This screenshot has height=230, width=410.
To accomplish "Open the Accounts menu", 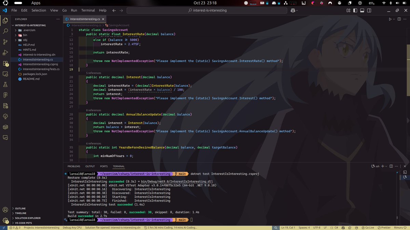I will click(5, 210).
